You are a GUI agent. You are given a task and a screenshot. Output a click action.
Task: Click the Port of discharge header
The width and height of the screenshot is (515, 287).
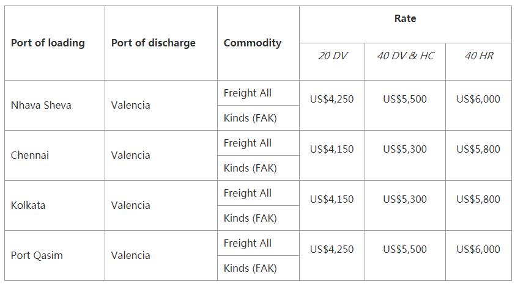click(153, 43)
